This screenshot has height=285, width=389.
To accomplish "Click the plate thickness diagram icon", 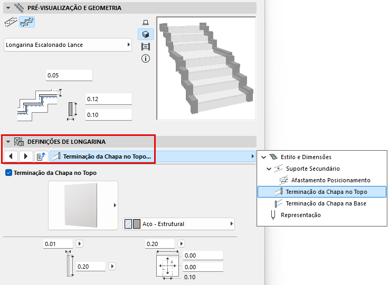I will [x=70, y=263].
